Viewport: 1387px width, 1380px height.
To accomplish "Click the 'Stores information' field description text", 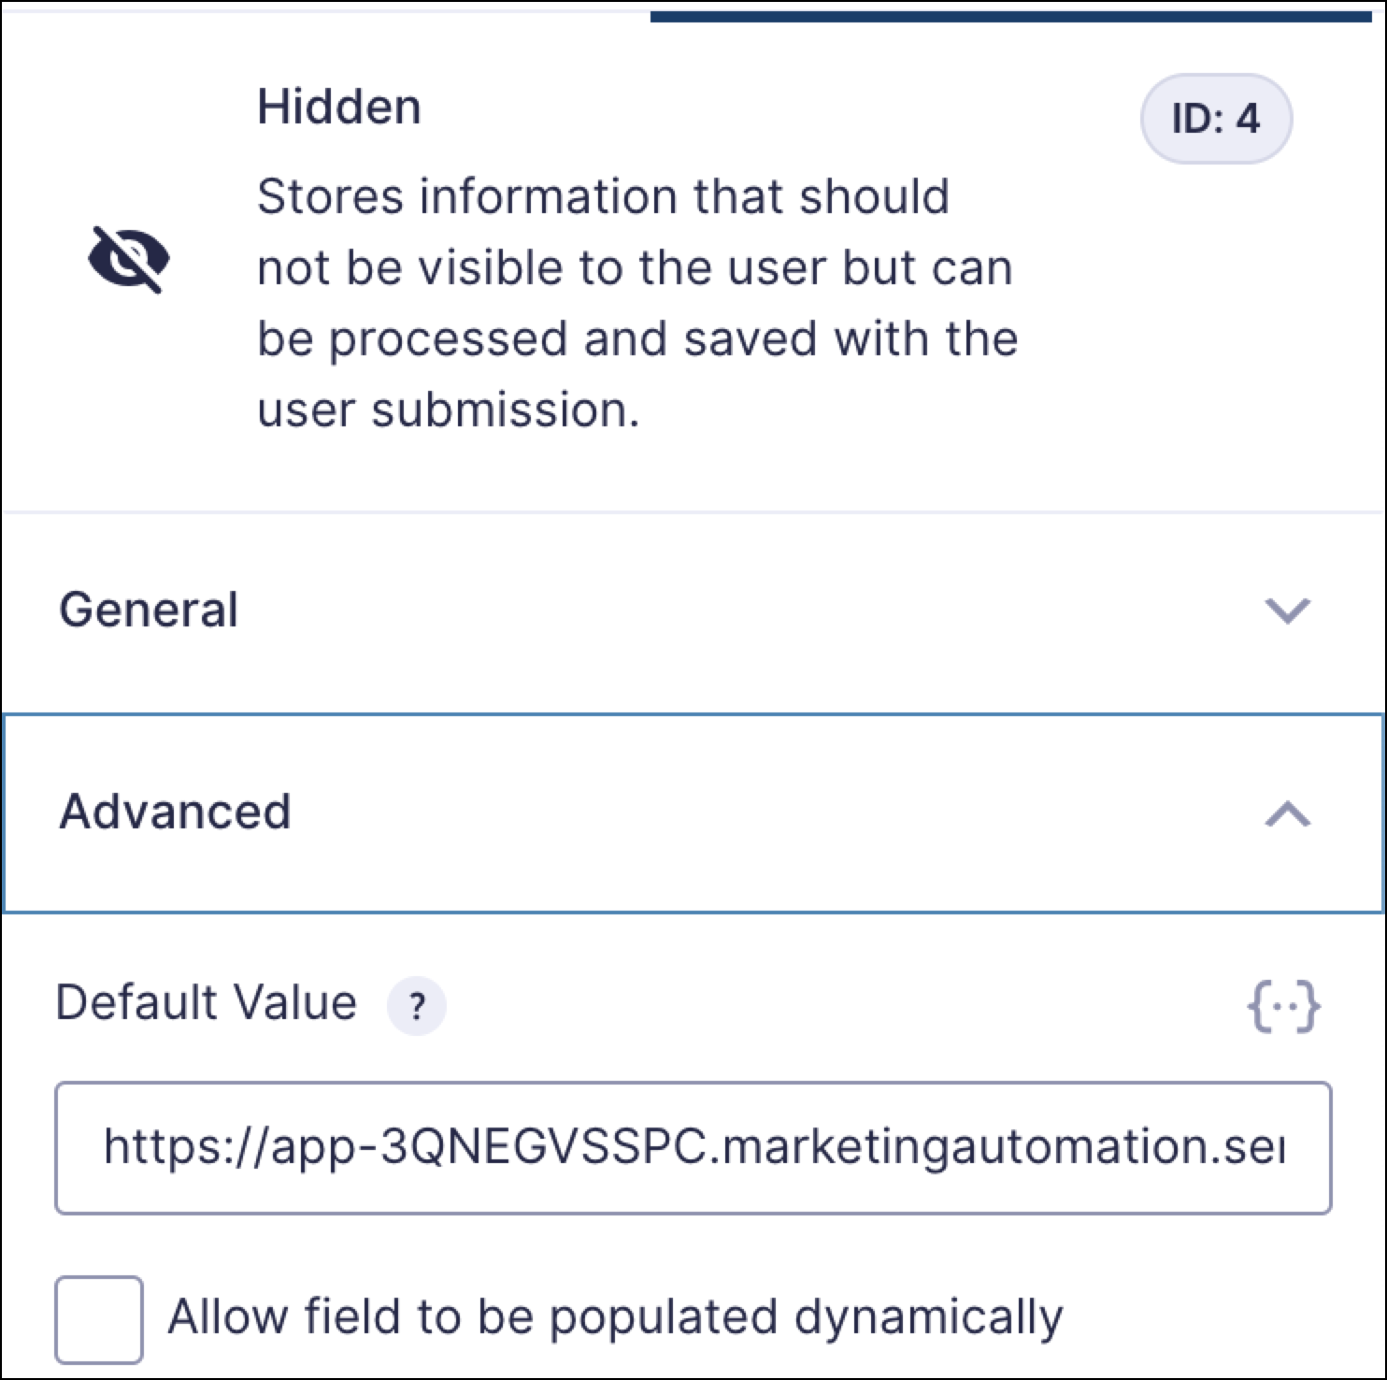I will tap(637, 303).
